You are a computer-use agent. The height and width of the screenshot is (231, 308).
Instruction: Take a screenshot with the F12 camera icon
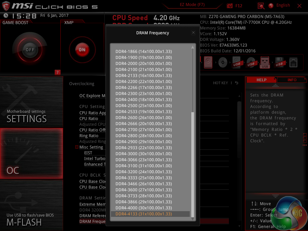click(x=230, y=6)
